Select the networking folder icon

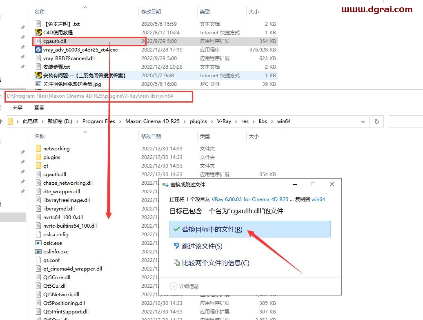pos(38,149)
